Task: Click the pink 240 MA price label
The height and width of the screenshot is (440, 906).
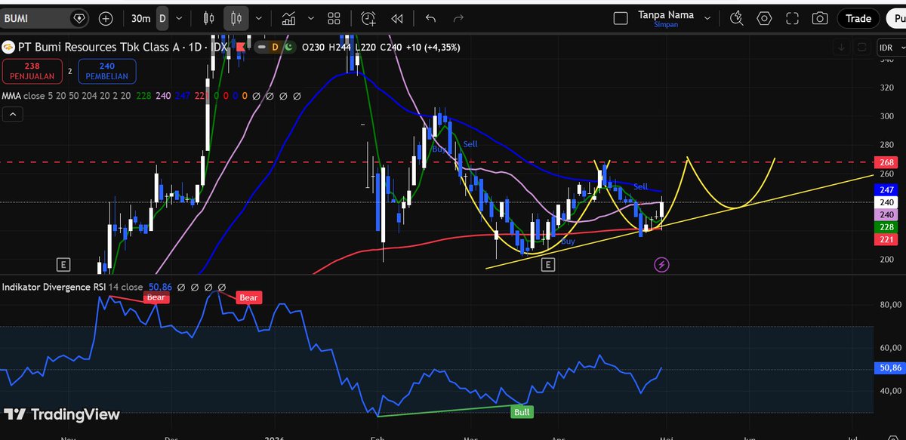Action: click(887, 215)
